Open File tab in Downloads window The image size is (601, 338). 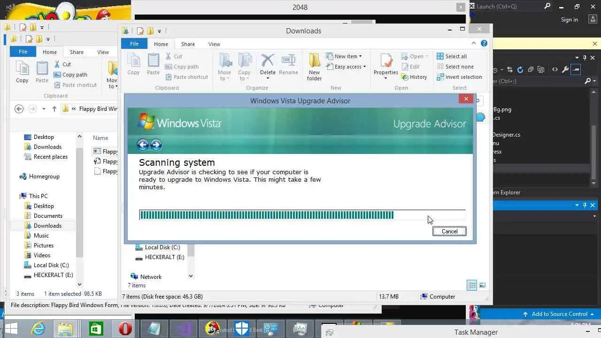[134, 44]
